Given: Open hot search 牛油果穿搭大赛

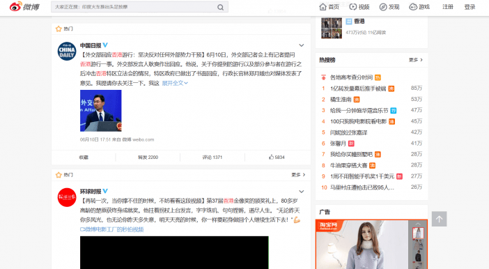Looking at the screenshot, I should (349, 165).
